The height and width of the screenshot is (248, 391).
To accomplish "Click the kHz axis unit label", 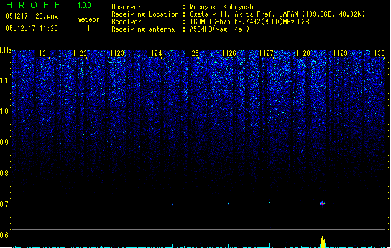I will point(6,50).
